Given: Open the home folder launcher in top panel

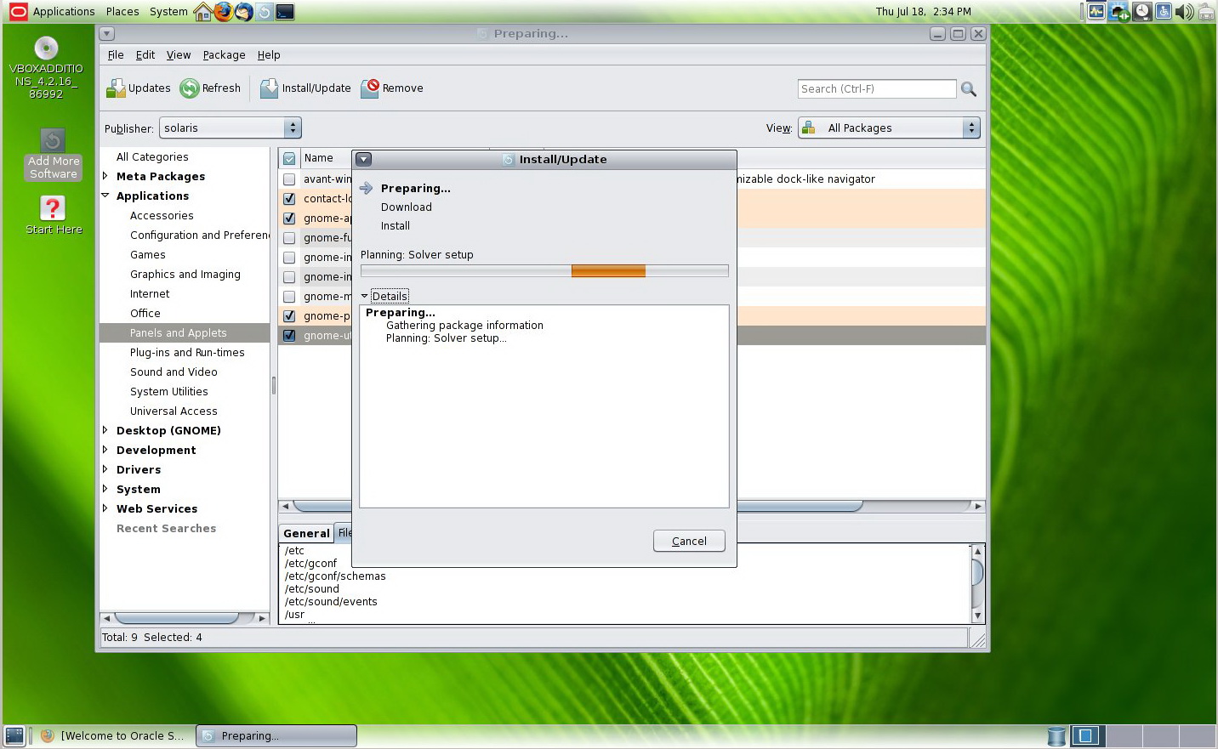Looking at the screenshot, I should point(202,12).
